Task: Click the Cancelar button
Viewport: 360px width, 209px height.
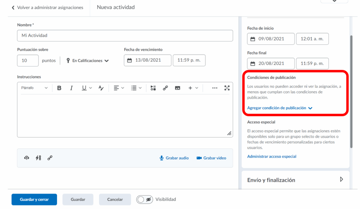Action: (x=115, y=199)
